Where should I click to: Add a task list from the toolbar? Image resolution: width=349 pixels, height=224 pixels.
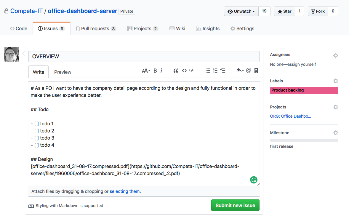pyautogui.click(x=223, y=71)
